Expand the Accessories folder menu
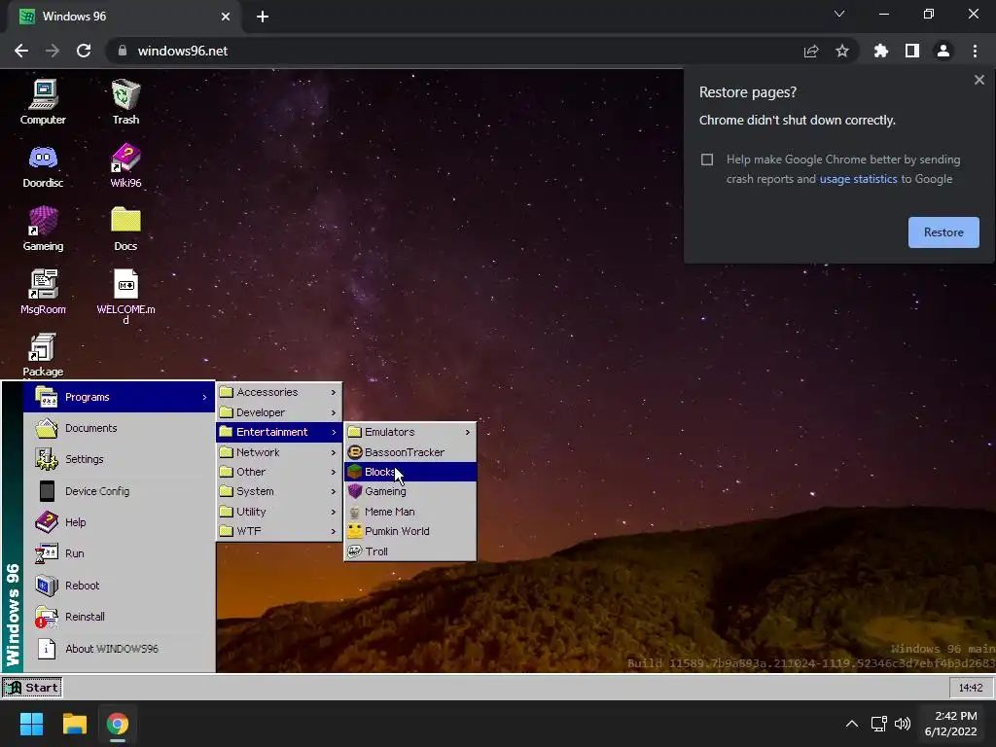This screenshot has height=747, width=996. pyautogui.click(x=279, y=393)
